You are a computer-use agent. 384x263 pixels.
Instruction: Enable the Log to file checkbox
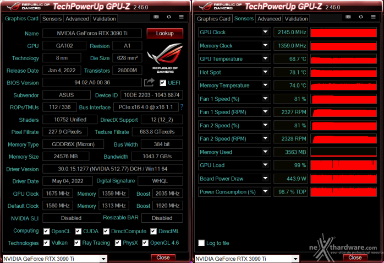click(x=201, y=243)
